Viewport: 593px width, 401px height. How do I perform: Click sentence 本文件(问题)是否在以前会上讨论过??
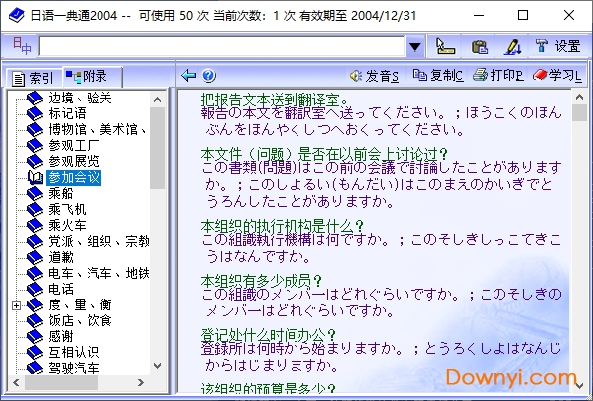click(324, 154)
